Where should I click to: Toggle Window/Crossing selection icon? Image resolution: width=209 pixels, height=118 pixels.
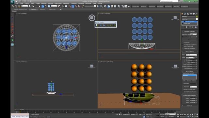click(x=39, y=6)
